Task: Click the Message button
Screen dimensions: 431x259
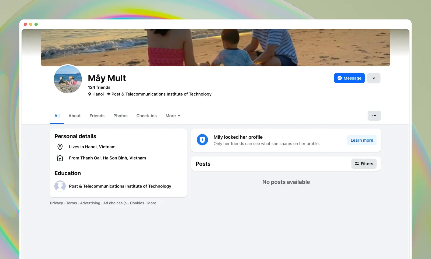Action: coord(349,78)
